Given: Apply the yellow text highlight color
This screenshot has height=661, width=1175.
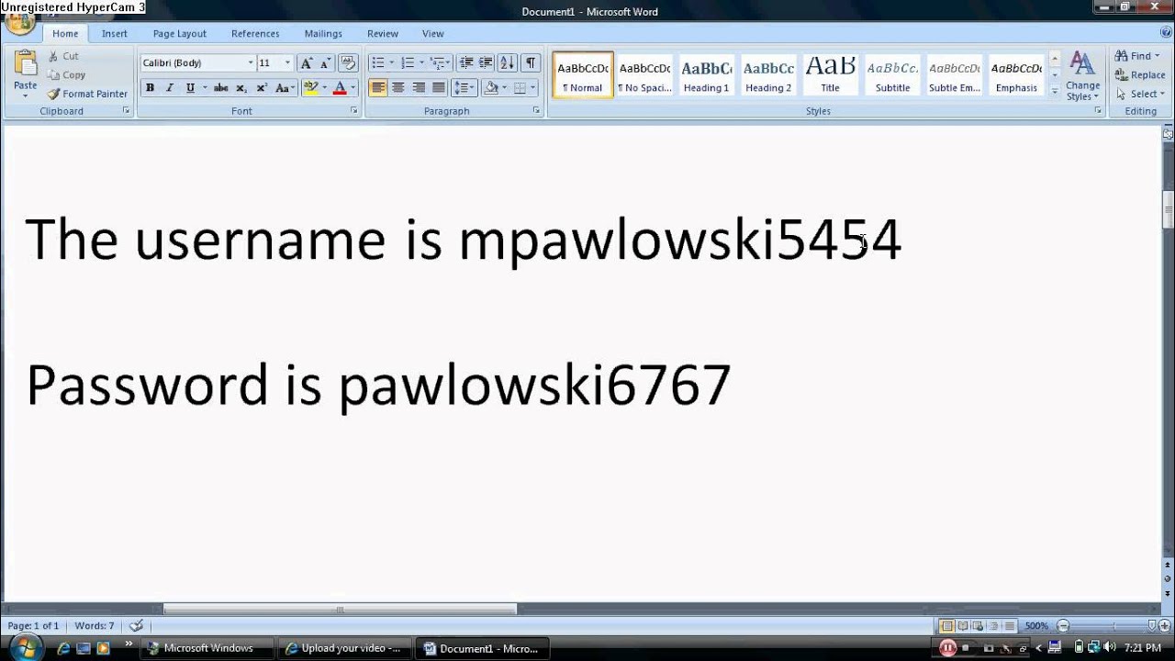Looking at the screenshot, I should (x=311, y=88).
